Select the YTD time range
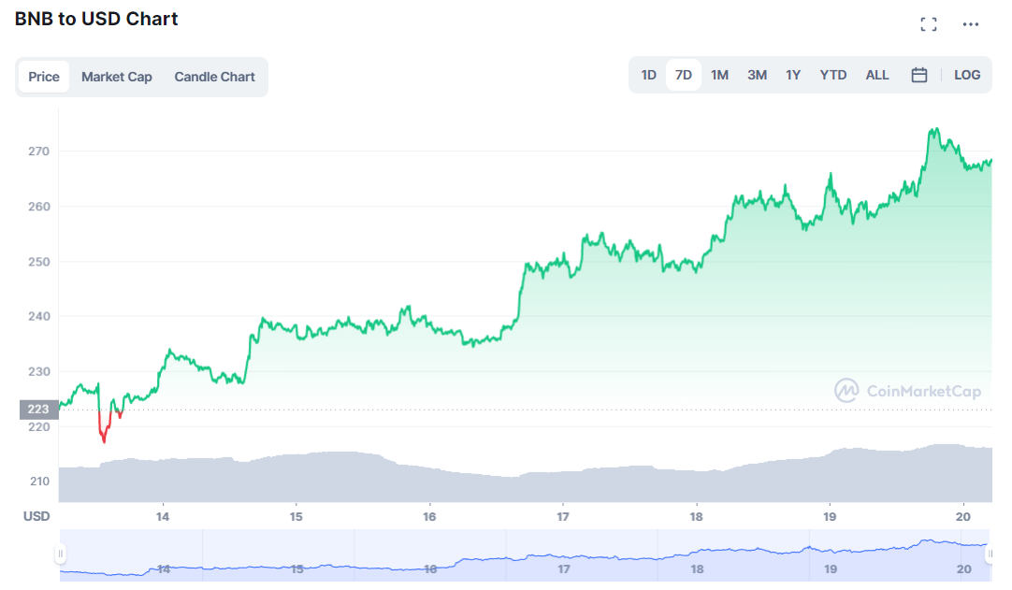The image size is (1012, 590). 833,75
